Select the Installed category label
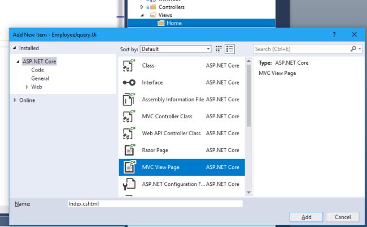 29,48
